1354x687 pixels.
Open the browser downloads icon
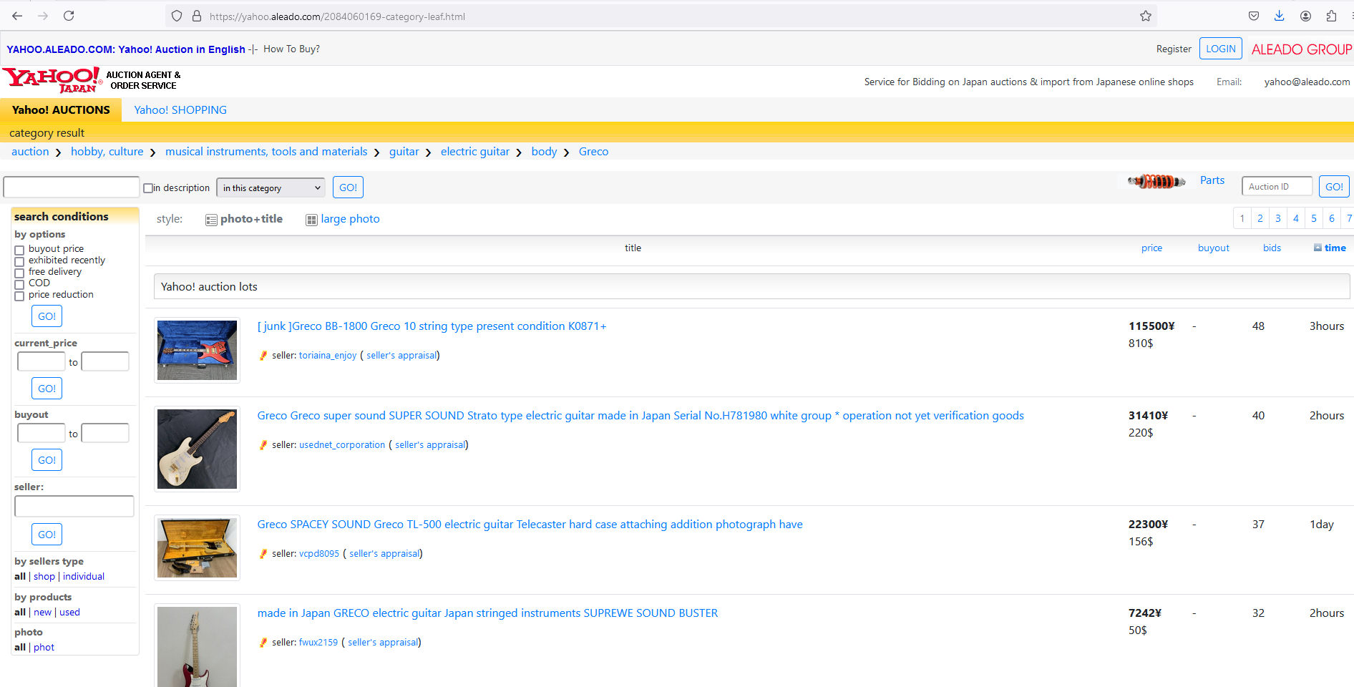click(1280, 16)
